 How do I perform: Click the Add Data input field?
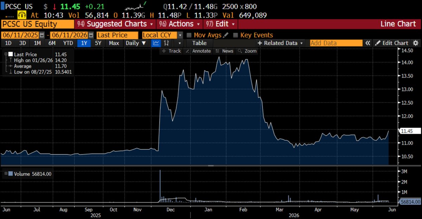(336, 43)
